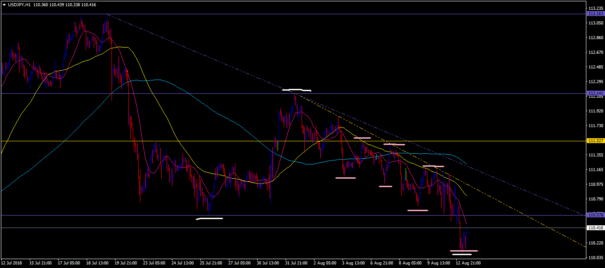The height and width of the screenshot is (268, 605).
Task: Click the current price label 110.416 on the price axis
Action: point(595,228)
